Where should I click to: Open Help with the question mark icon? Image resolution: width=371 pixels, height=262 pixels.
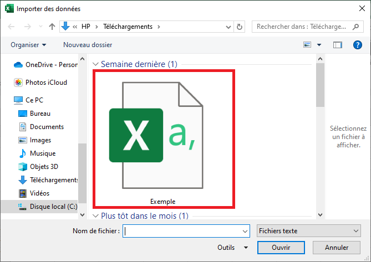358,45
